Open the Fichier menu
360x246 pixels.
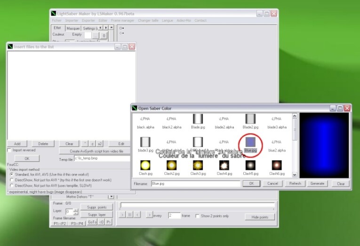click(56, 20)
